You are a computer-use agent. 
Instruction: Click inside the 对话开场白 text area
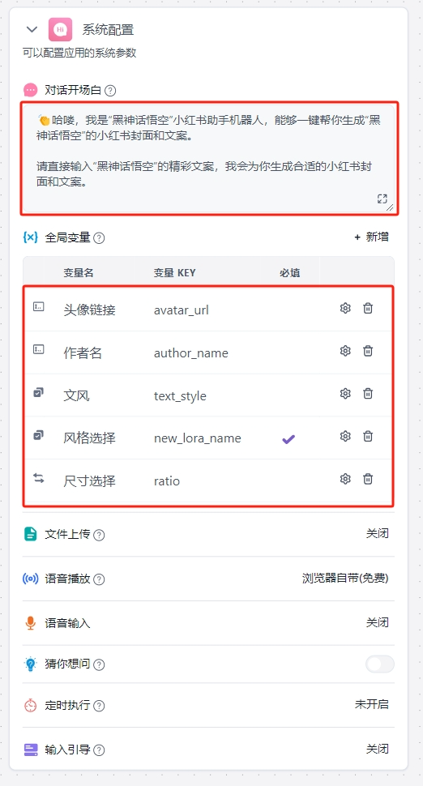pyautogui.click(x=209, y=158)
